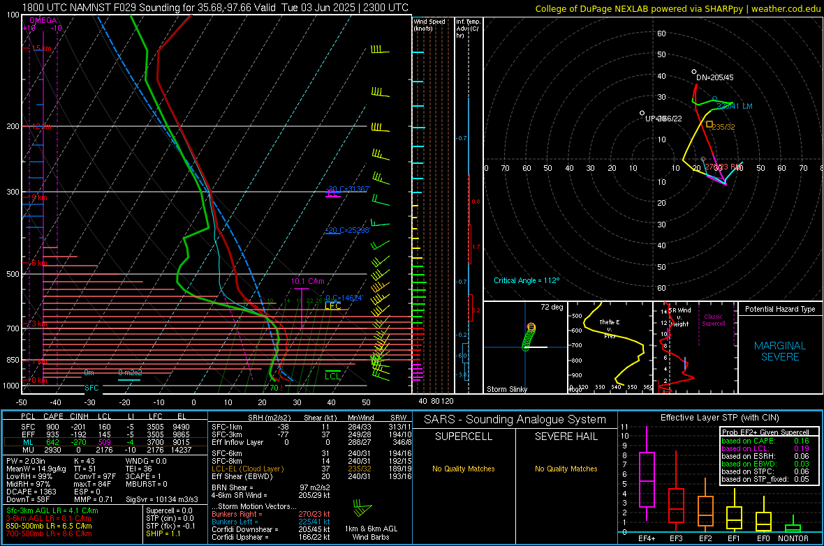Click the MMP = 0.71 value
The width and height of the screenshot is (824, 546).
94,499
